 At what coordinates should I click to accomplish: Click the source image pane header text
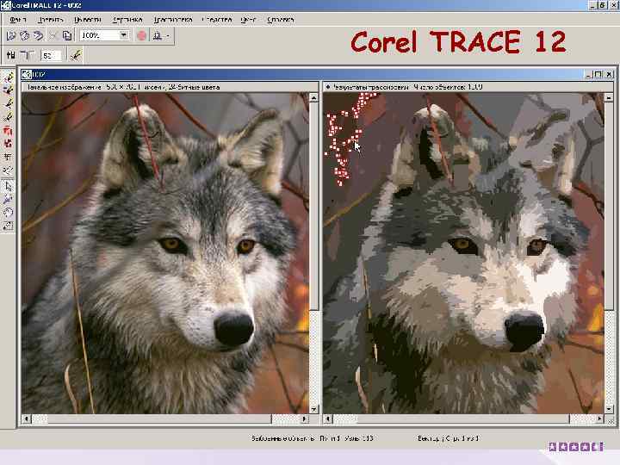click(x=123, y=87)
